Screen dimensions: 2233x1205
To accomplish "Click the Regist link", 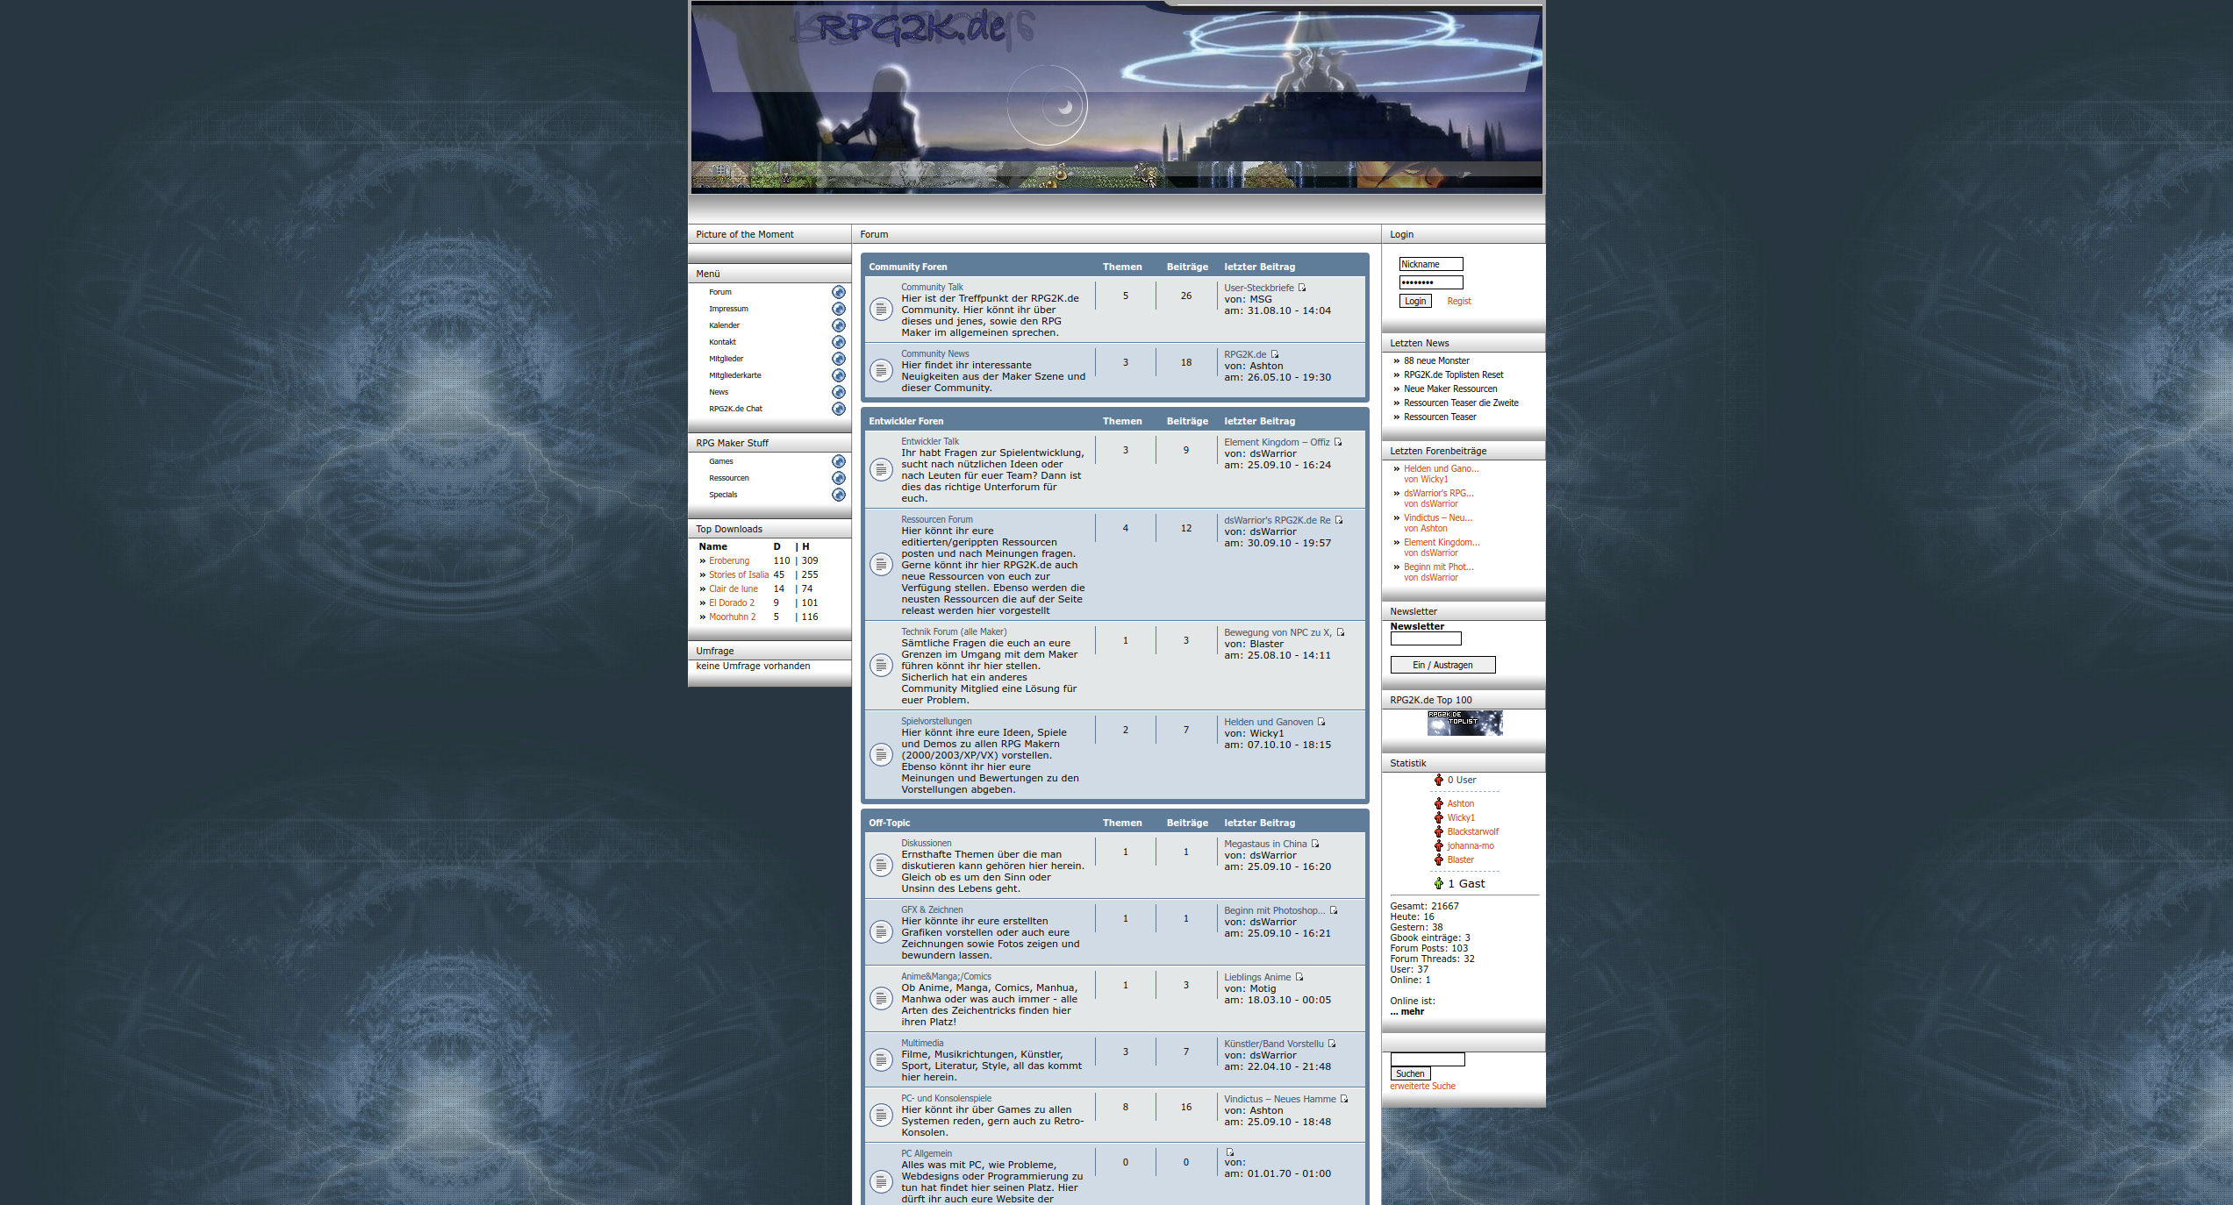I will tap(1458, 301).
